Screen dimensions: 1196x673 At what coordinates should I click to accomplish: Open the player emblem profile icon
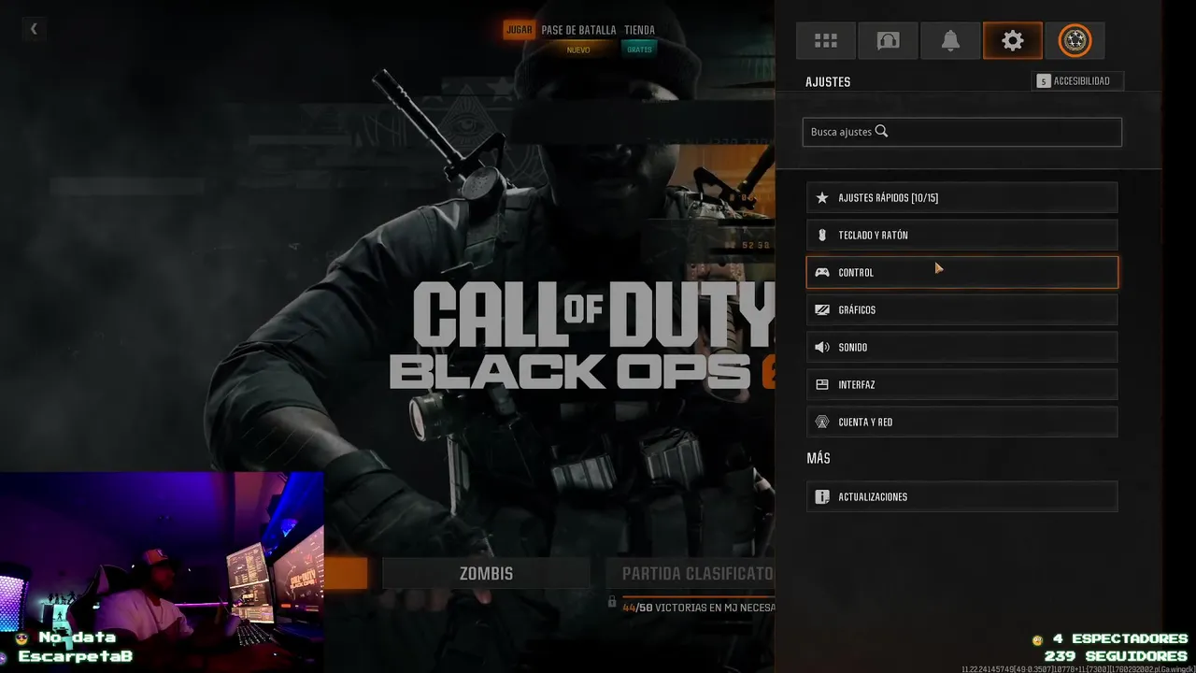(1075, 40)
